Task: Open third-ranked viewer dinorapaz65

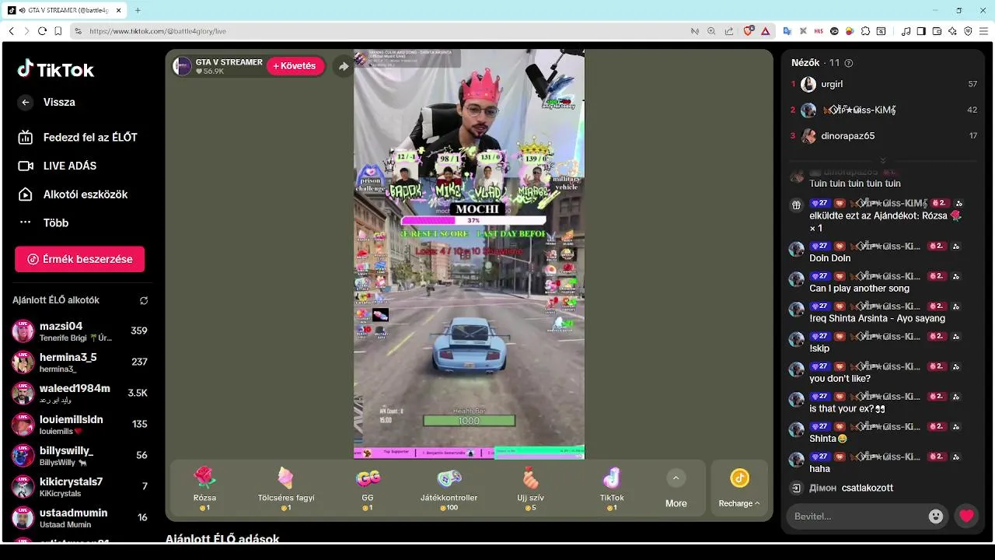Action: [x=884, y=135]
